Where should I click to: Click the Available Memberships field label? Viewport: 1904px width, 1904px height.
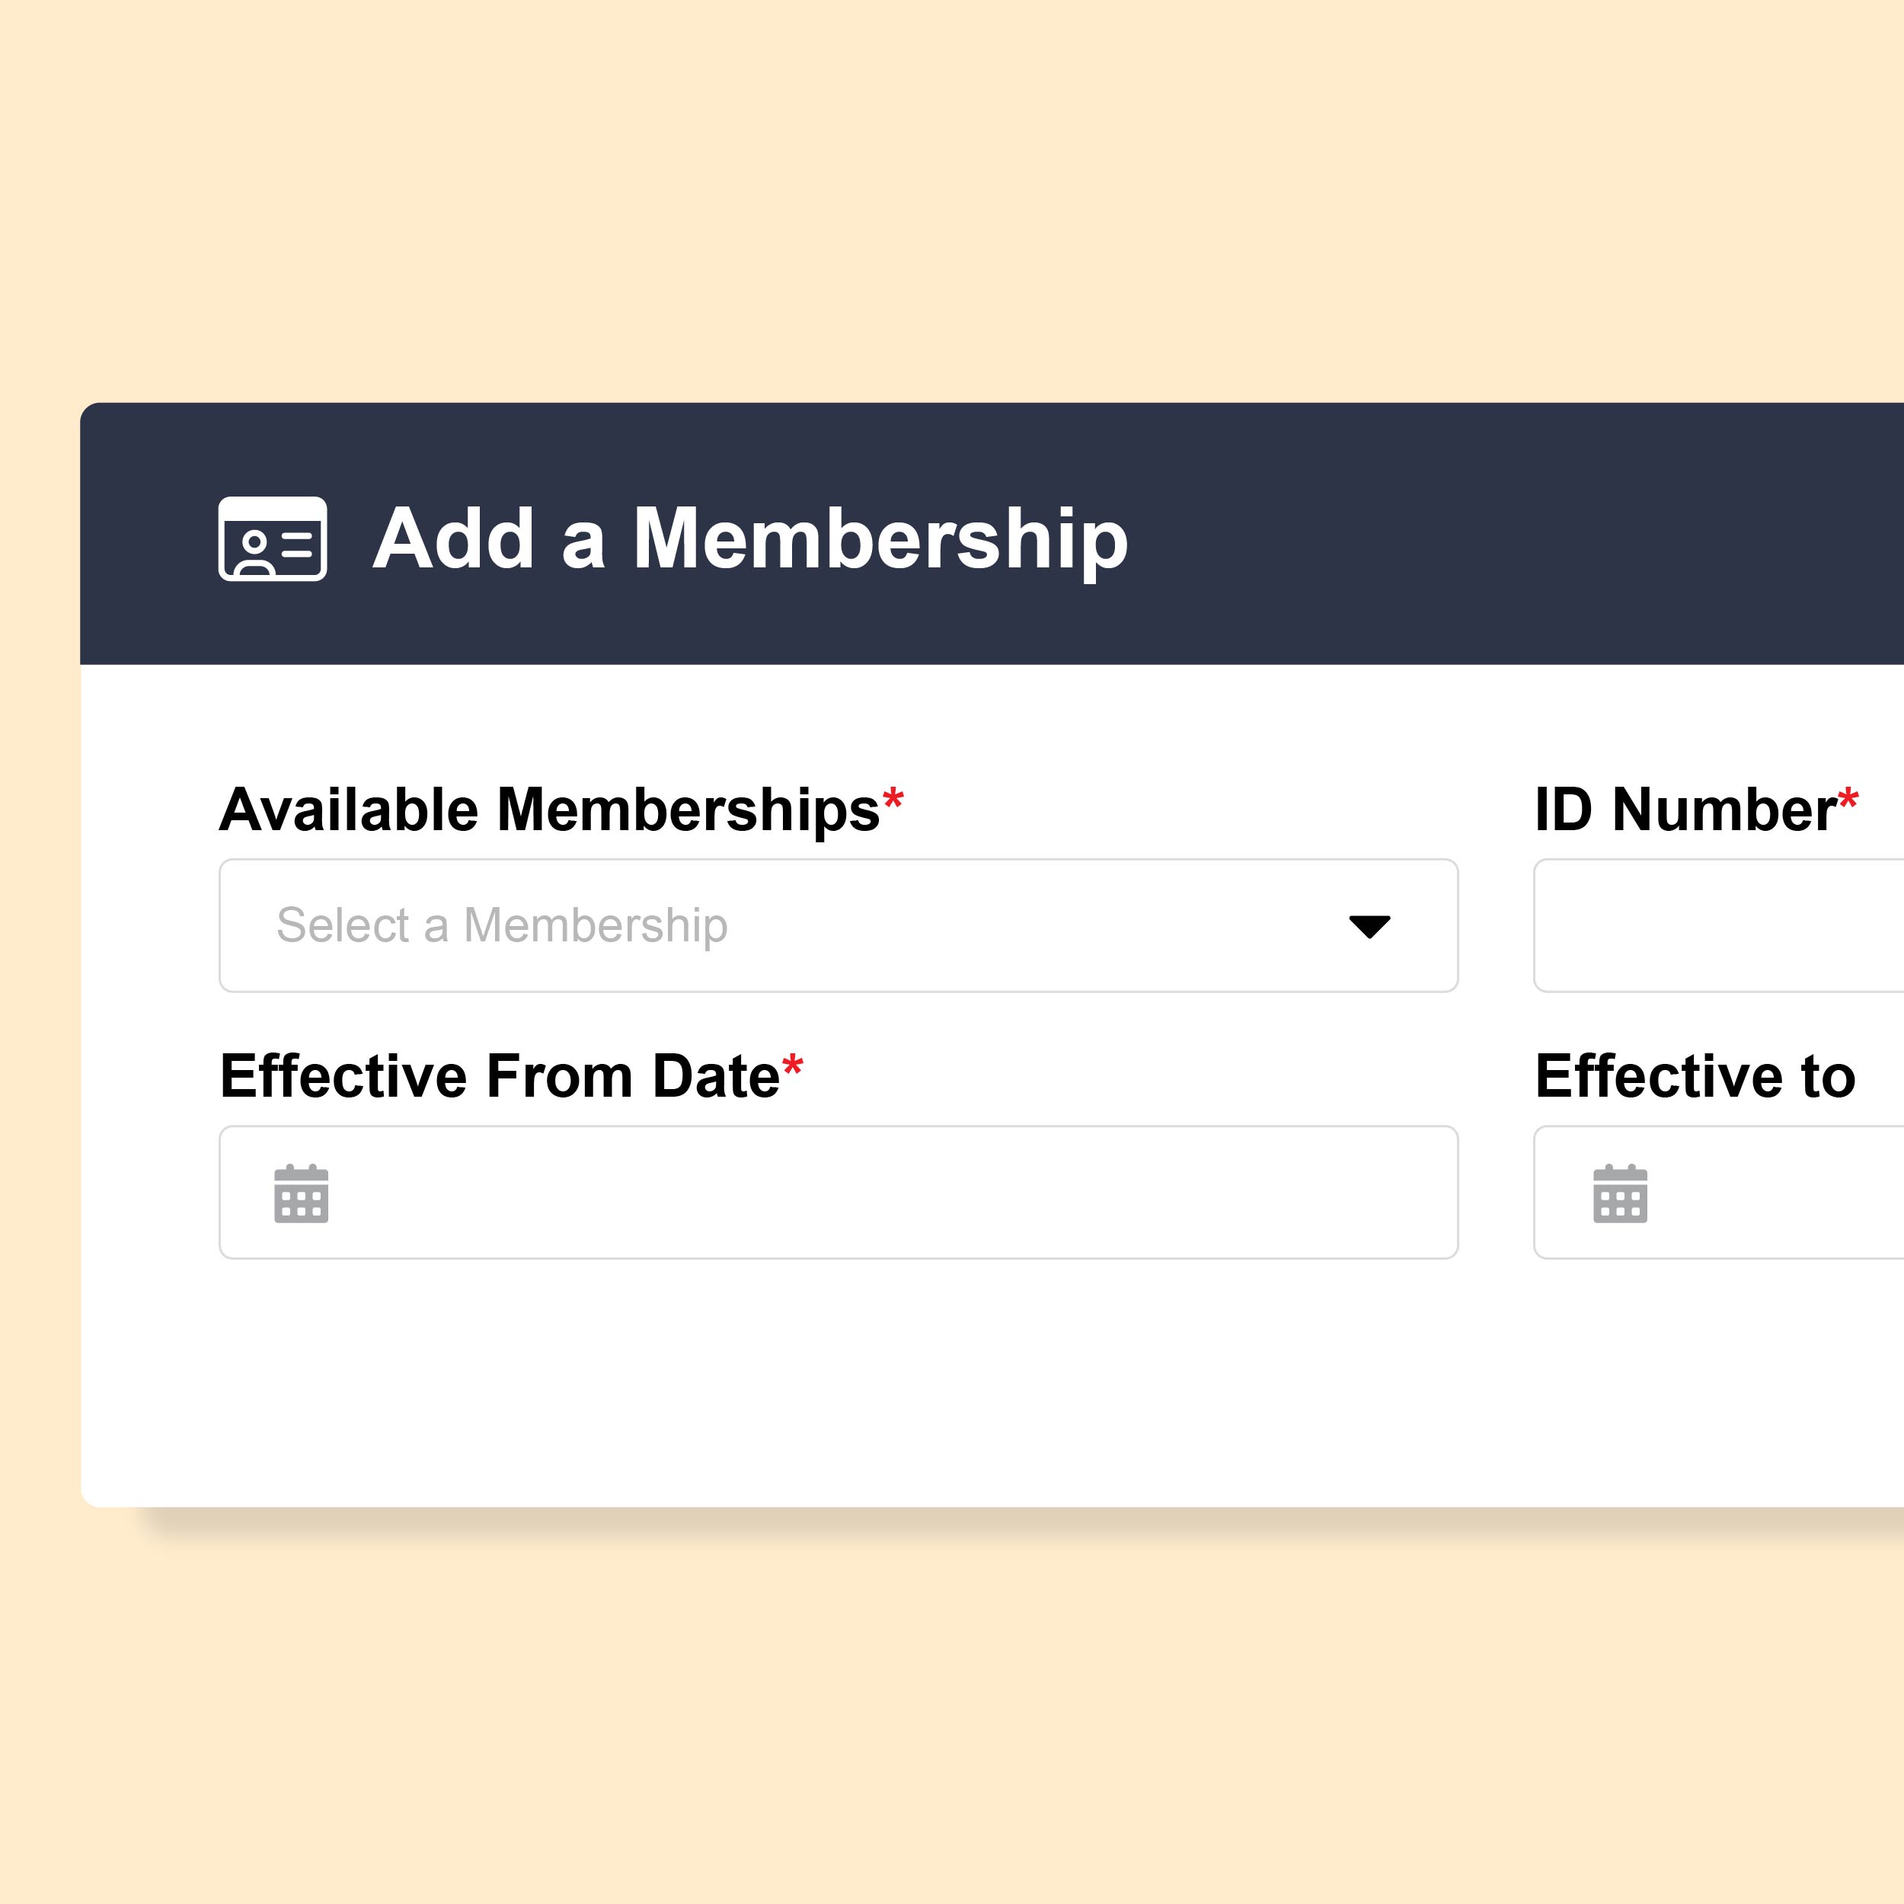pos(550,810)
